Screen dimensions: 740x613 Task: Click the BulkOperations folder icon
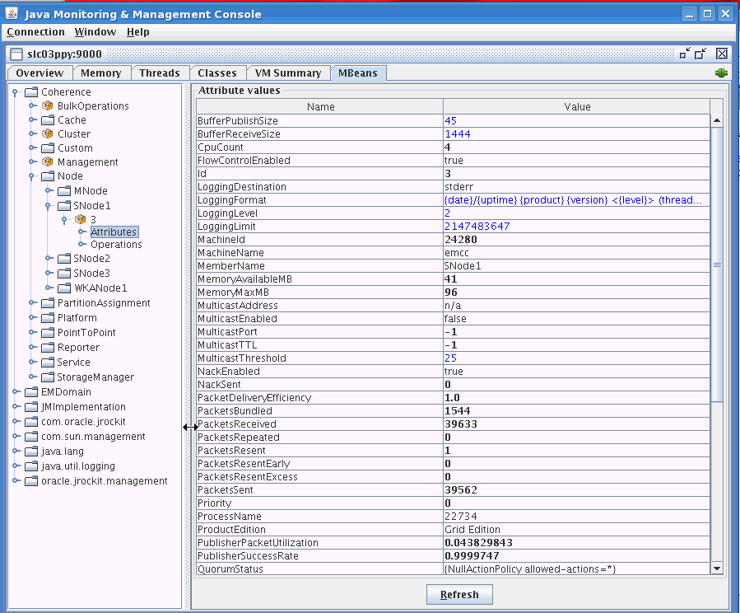[45, 105]
